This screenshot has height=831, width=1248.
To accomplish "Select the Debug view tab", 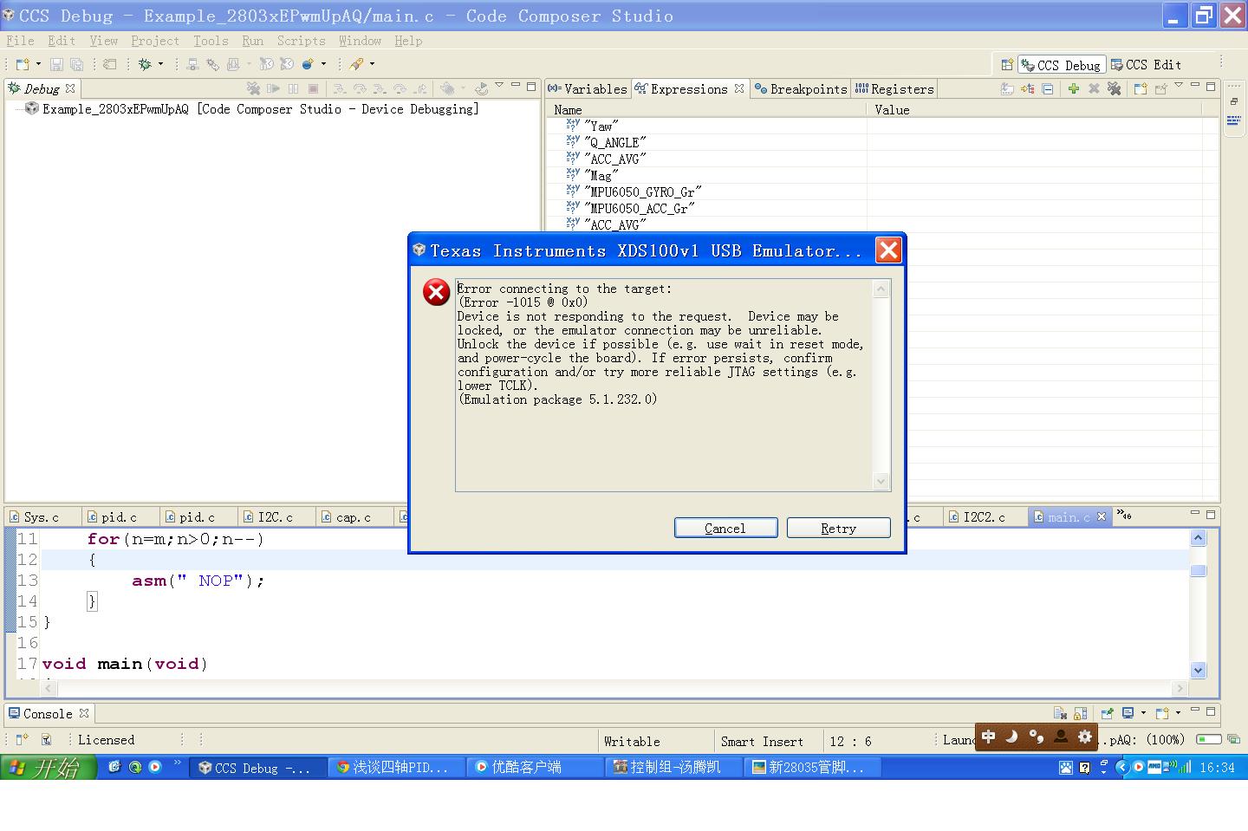I will (41, 88).
